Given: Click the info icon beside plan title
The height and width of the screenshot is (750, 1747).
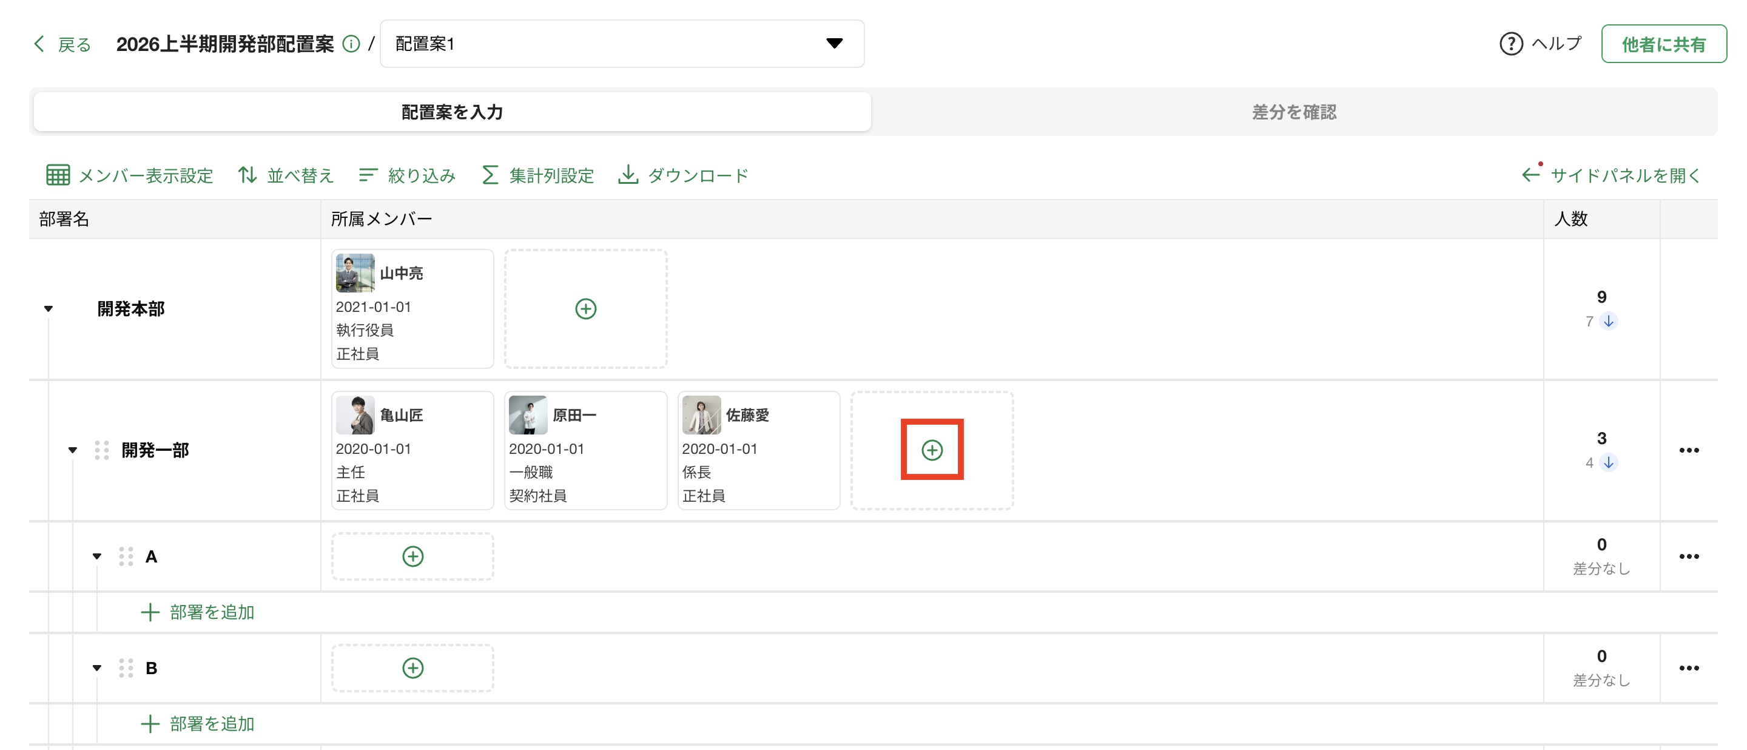Looking at the screenshot, I should click(351, 44).
